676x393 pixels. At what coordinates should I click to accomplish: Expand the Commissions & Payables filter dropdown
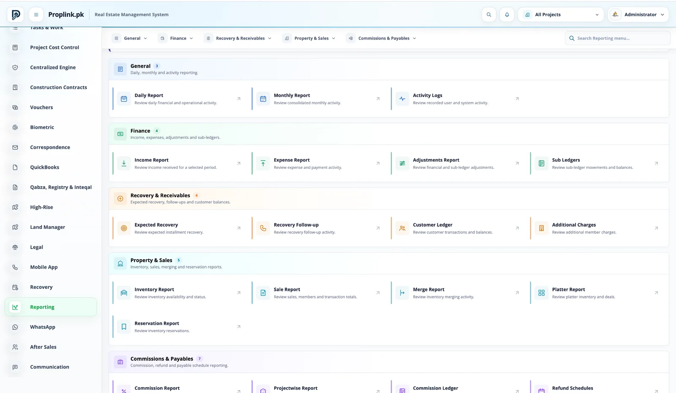click(382, 38)
